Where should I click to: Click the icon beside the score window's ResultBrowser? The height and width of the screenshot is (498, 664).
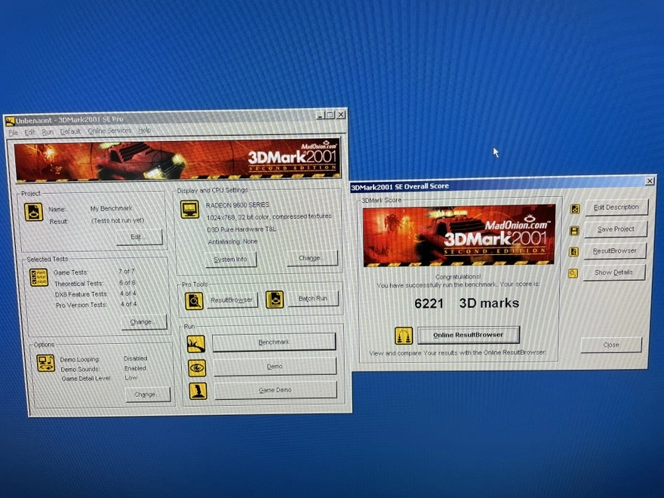coord(573,252)
